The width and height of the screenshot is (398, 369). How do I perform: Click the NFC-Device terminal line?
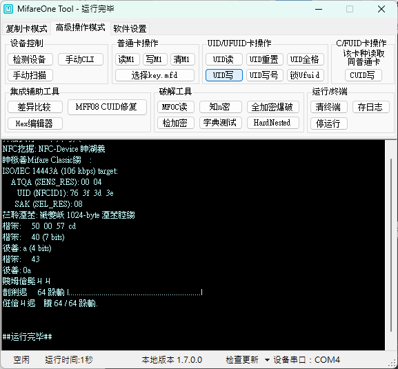point(54,149)
